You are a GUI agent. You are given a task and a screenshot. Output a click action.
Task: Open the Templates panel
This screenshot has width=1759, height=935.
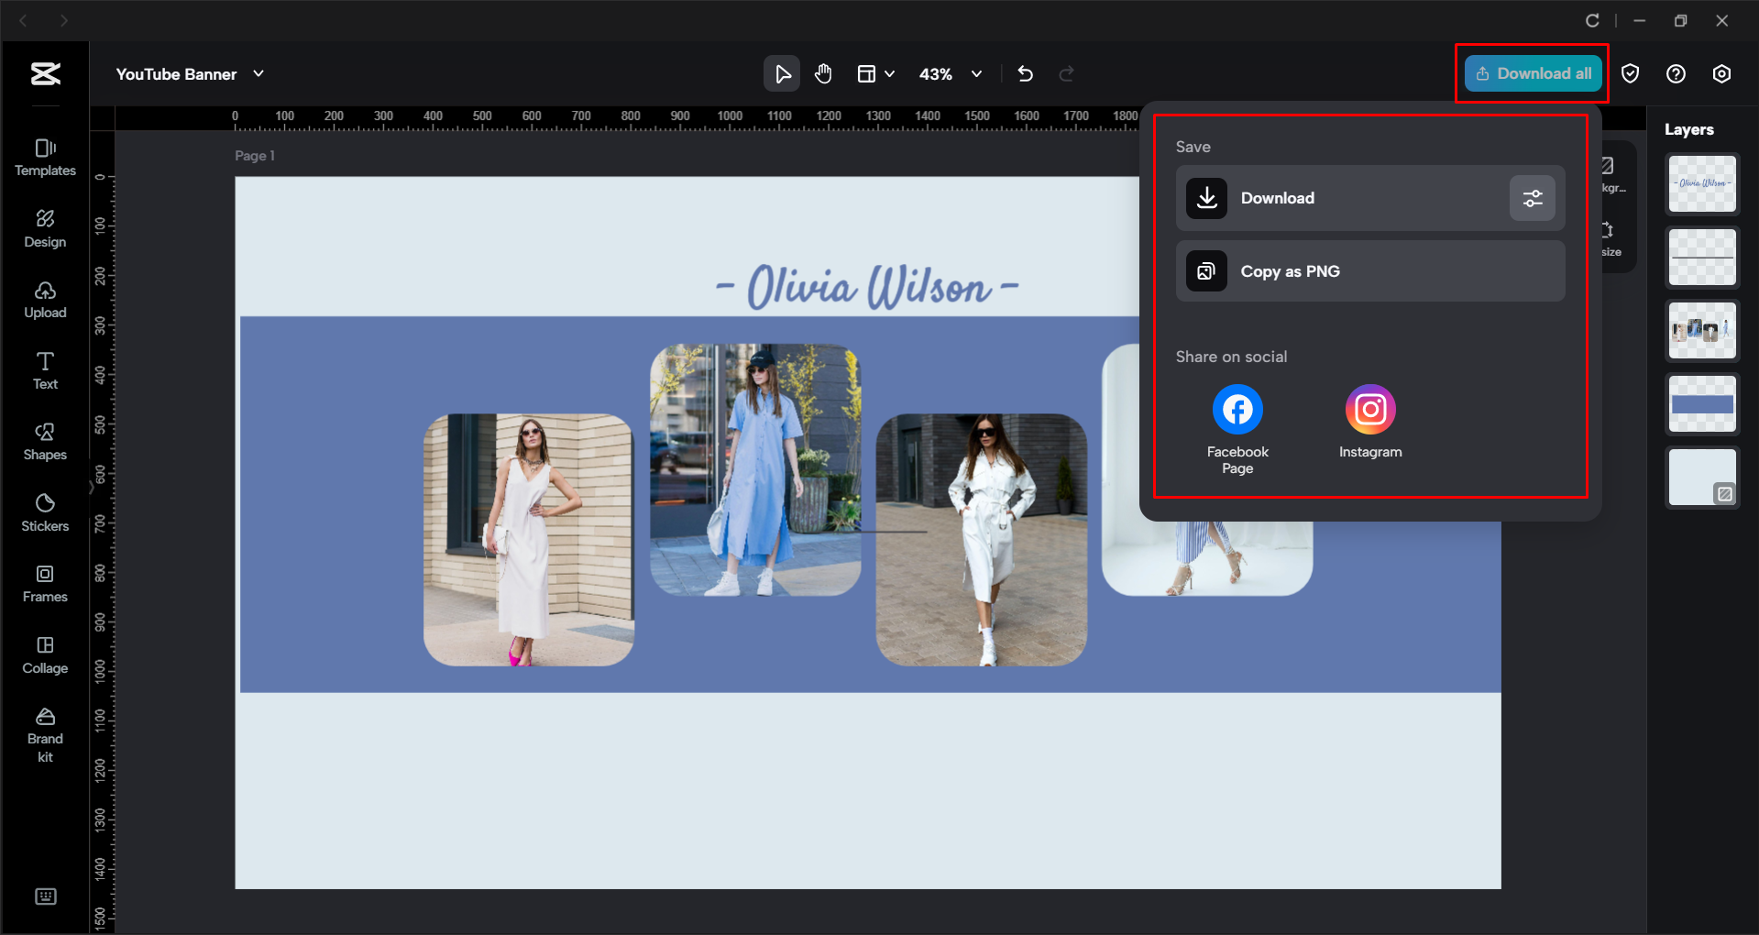[x=44, y=156]
